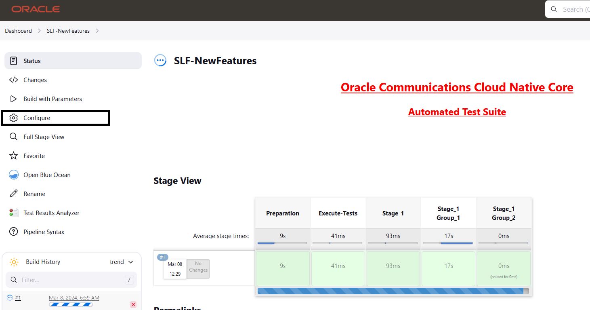
Task: Click the Execute-Tests stage column header
Action: coord(338,213)
